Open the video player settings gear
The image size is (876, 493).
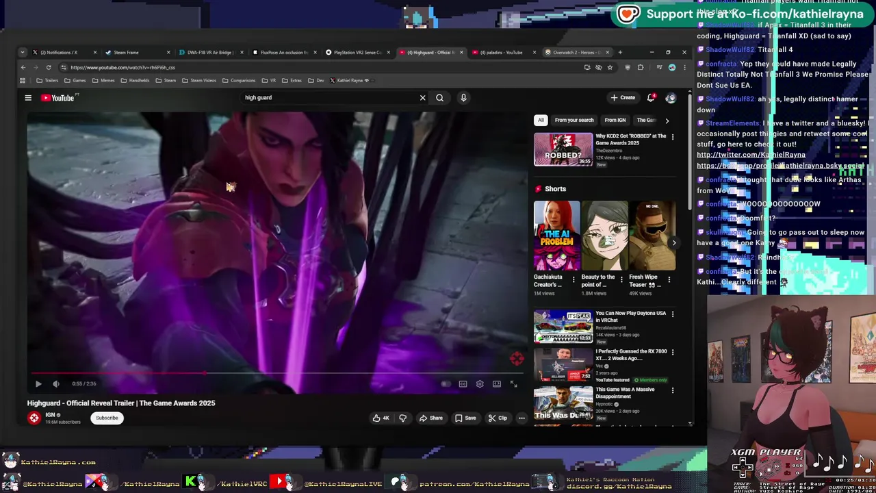[480, 384]
